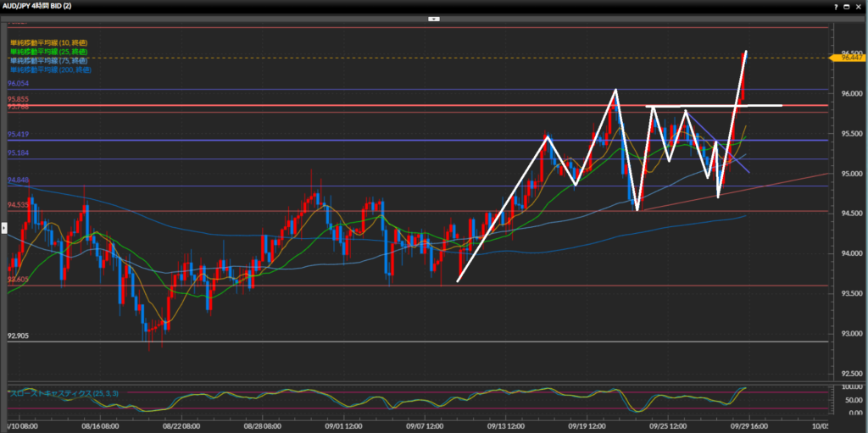This screenshot has width=868, height=433.
Task: Click the help question mark icon
Action: point(836,5)
